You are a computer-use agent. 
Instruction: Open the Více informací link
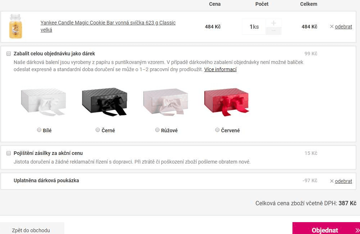pos(220,69)
